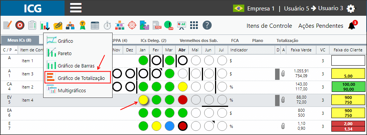Click Indicador column header
The height and width of the screenshot is (135, 367).
pos(251,50)
